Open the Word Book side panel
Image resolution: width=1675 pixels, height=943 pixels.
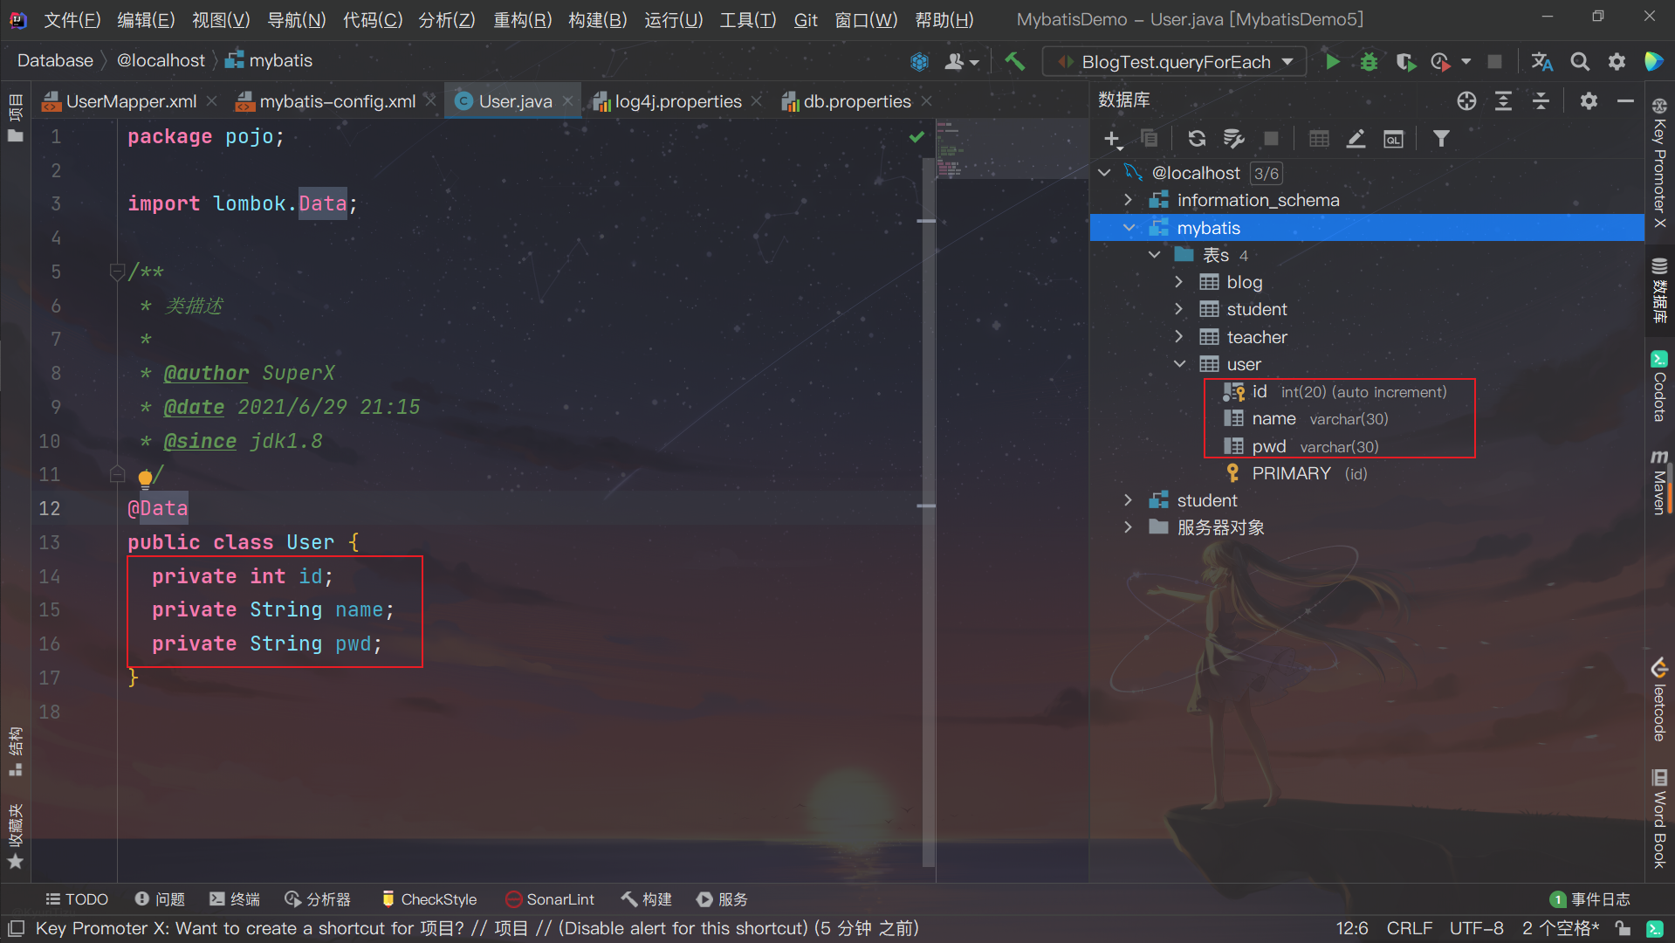point(1659,819)
